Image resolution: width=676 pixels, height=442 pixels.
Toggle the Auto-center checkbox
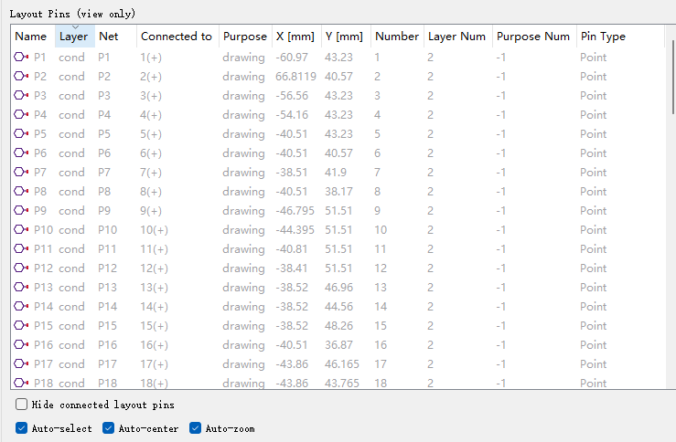tap(109, 428)
